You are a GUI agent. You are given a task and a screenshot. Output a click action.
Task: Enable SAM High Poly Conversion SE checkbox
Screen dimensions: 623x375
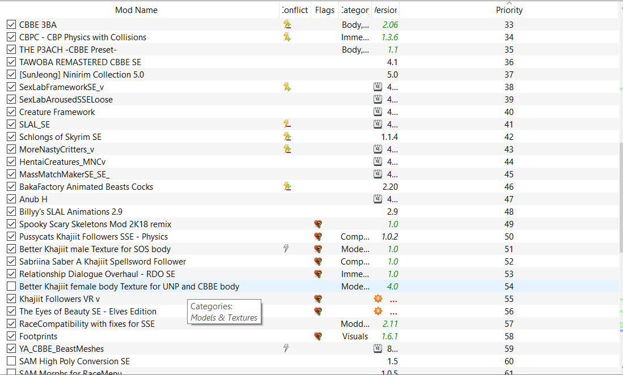point(11,361)
